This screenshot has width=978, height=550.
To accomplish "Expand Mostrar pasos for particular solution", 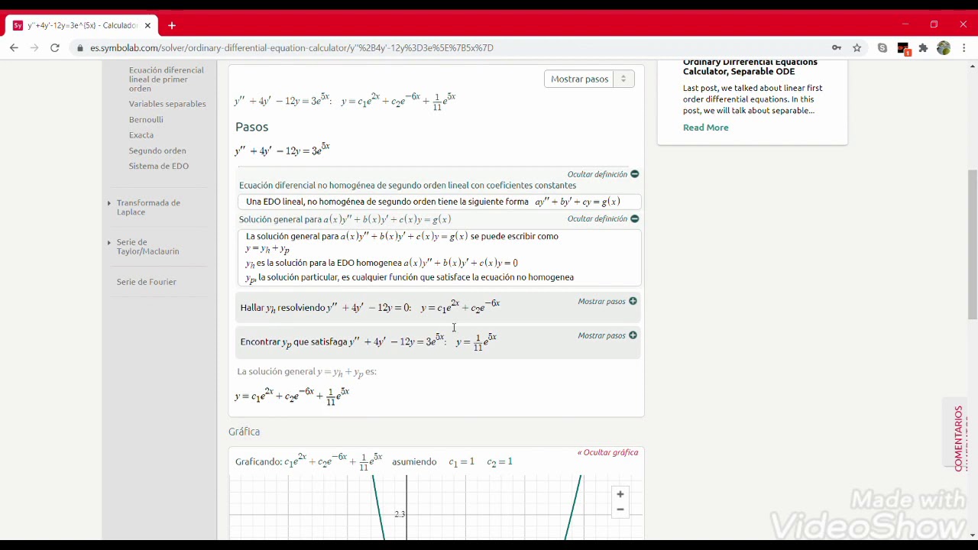I will click(x=607, y=335).
